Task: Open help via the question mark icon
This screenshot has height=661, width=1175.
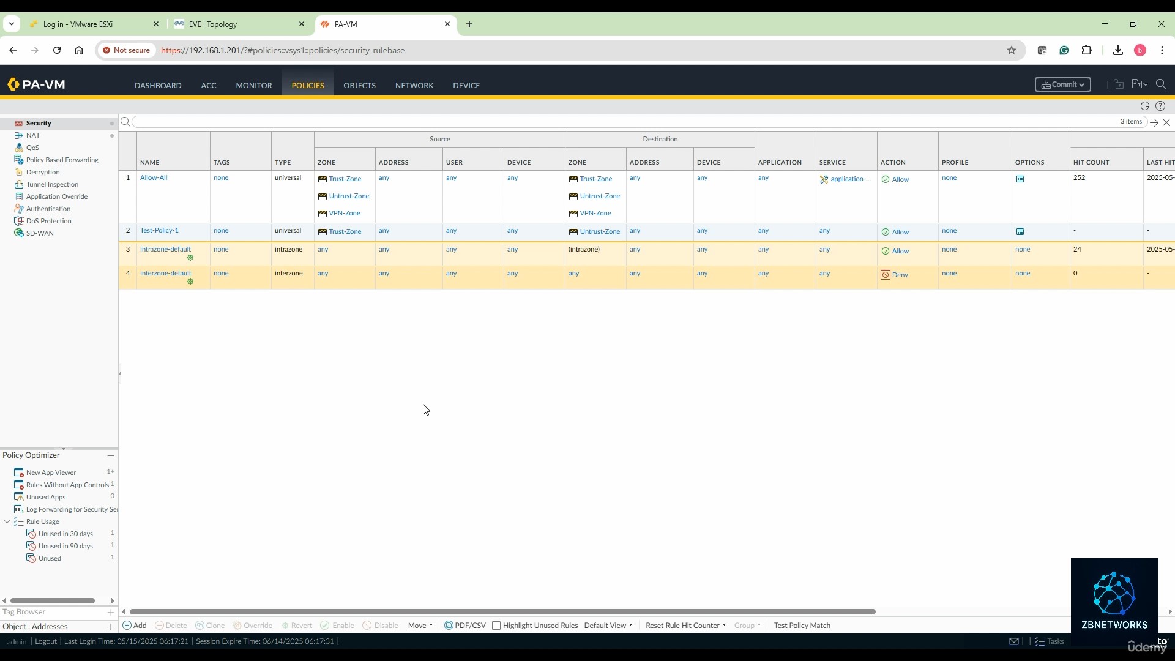Action: click(1160, 106)
